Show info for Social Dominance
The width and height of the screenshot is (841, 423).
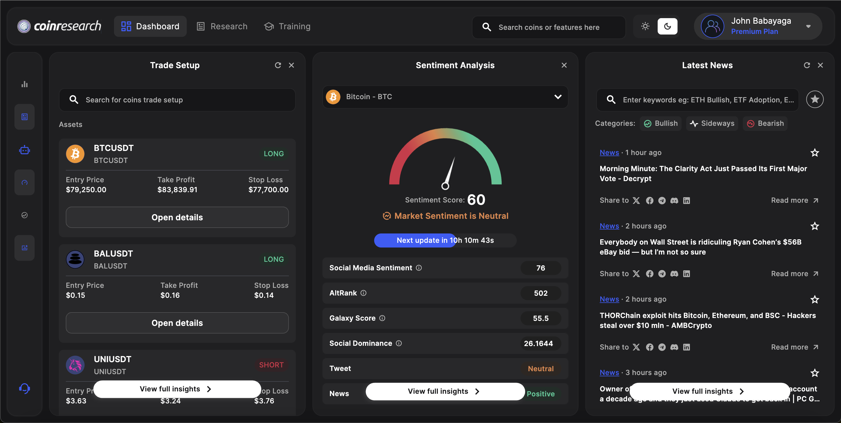click(x=399, y=343)
